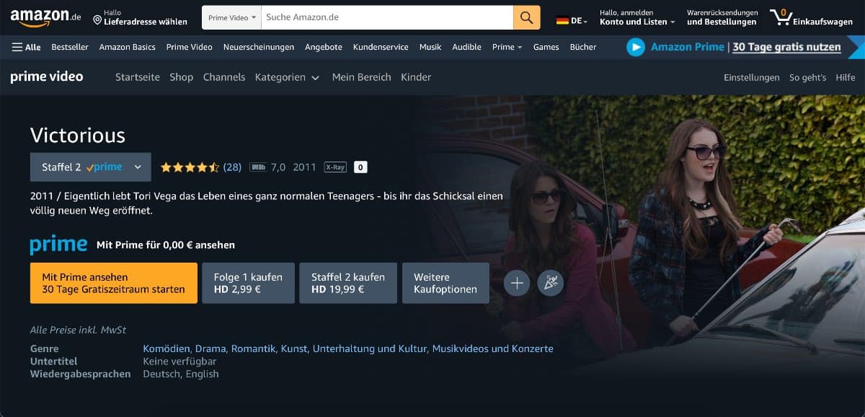The height and width of the screenshot is (417, 865).
Task: Click the X-Ray badge
Action: [335, 167]
